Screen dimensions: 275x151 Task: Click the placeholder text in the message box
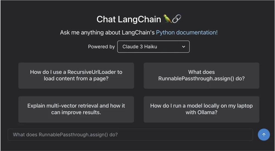click(x=65, y=135)
